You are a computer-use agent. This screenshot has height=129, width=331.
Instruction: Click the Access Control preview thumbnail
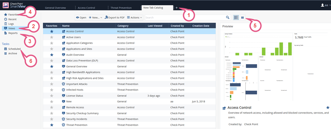point(276,66)
